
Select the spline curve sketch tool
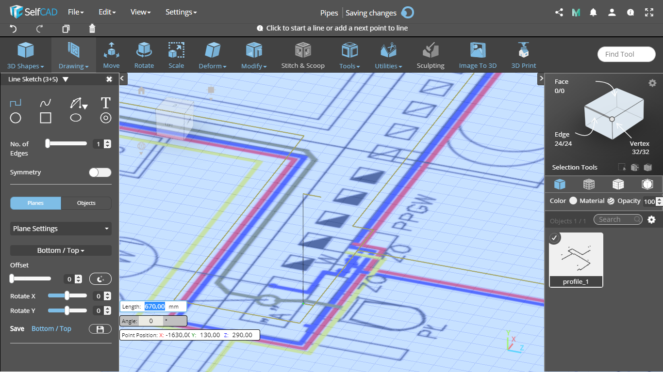(46, 103)
